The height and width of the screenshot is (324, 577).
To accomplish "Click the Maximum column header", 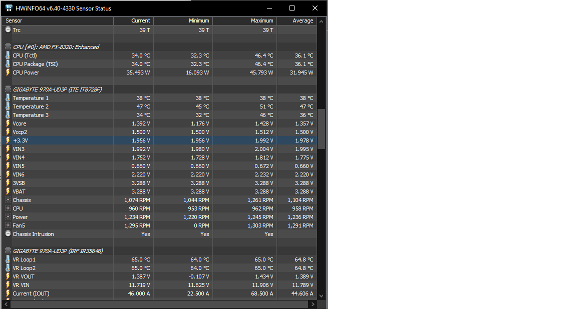I will [245, 20].
